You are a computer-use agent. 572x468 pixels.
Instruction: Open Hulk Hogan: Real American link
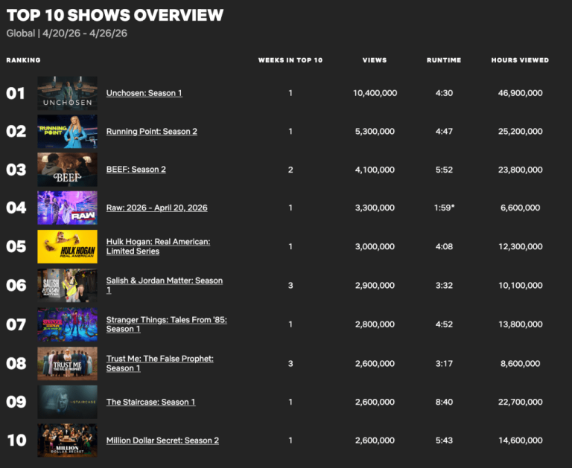tap(158, 246)
